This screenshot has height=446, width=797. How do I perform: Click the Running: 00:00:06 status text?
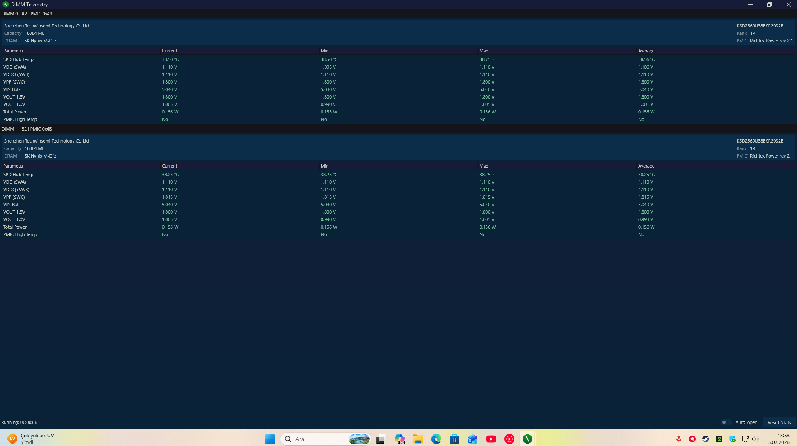(x=19, y=422)
